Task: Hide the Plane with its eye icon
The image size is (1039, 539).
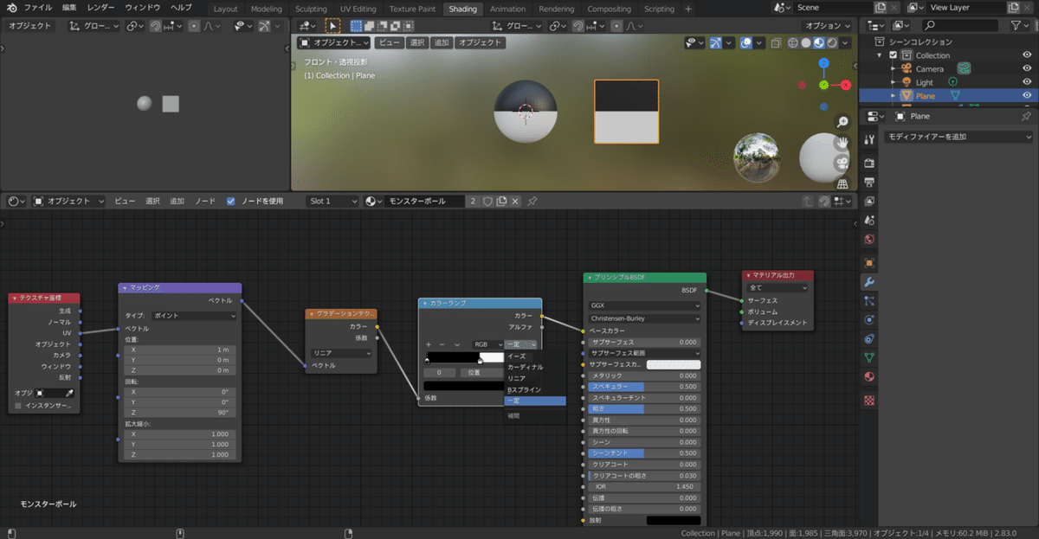Action: coord(1027,95)
